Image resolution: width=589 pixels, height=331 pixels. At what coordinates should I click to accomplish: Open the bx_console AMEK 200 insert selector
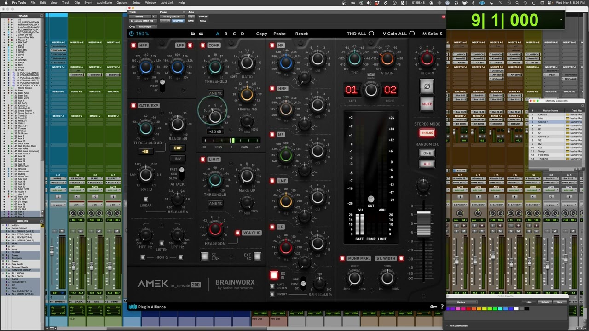click(144, 21)
